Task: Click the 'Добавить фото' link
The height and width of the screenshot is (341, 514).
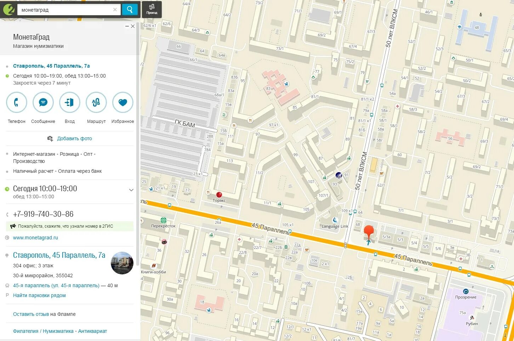Action: tap(75, 138)
